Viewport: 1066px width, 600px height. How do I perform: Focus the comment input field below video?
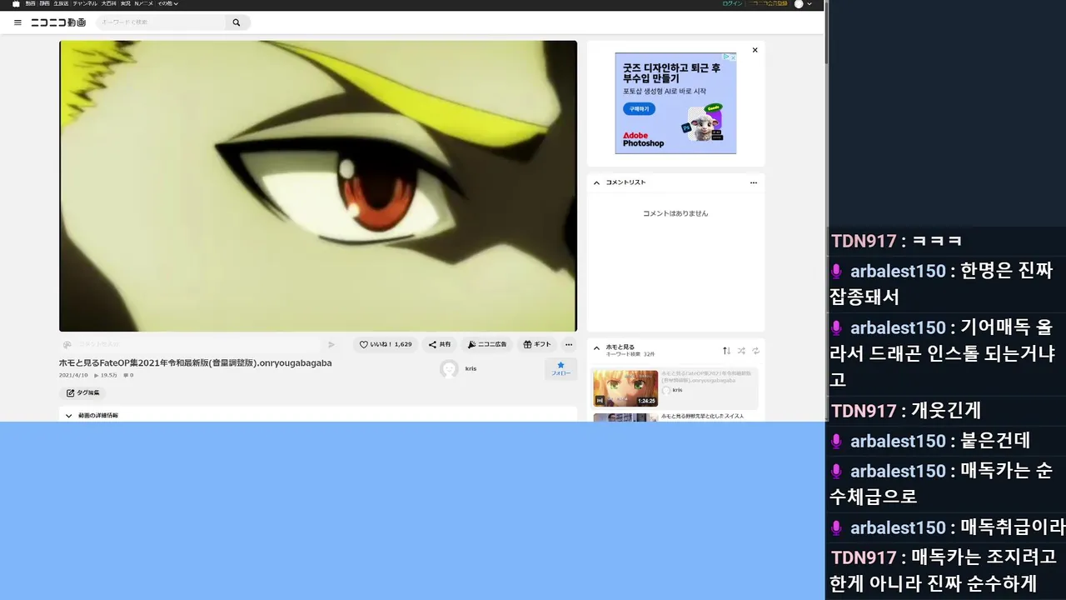click(198, 344)
